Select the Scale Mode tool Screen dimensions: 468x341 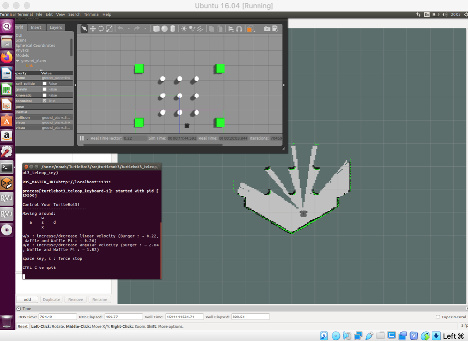click(x=109, y=28)
